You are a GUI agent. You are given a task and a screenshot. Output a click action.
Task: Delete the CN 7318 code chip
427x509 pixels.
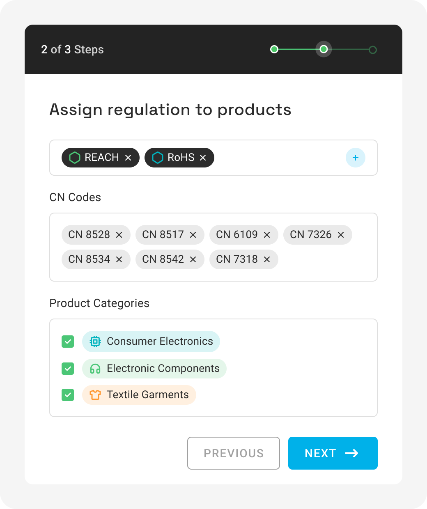coord(267,259)
